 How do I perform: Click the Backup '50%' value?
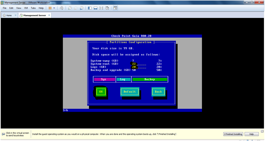(x=159, y=70)
